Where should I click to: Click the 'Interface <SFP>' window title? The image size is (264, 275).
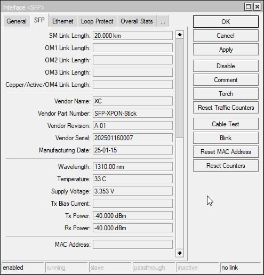23,7
